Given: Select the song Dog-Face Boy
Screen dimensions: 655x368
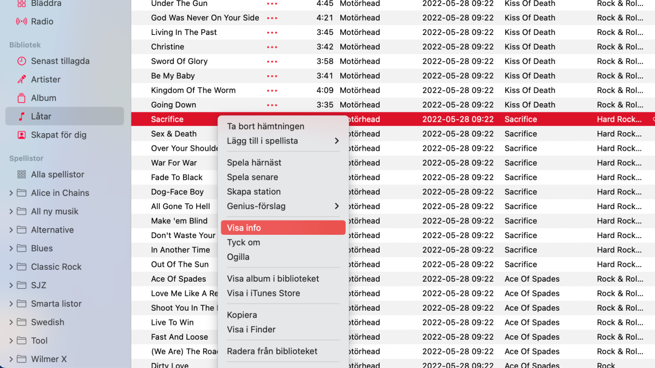Looking at the screenshot, I should pos(177,192).
